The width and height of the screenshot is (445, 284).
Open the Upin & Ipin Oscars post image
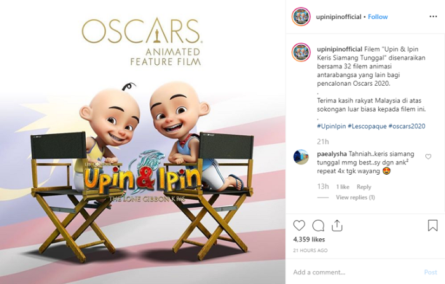tap(143, 142)
